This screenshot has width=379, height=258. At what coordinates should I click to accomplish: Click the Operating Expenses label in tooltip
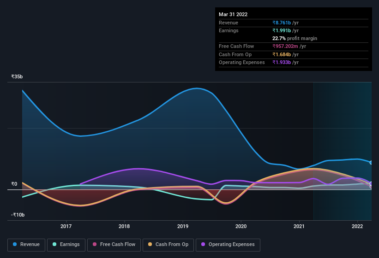tap(242, 62)
